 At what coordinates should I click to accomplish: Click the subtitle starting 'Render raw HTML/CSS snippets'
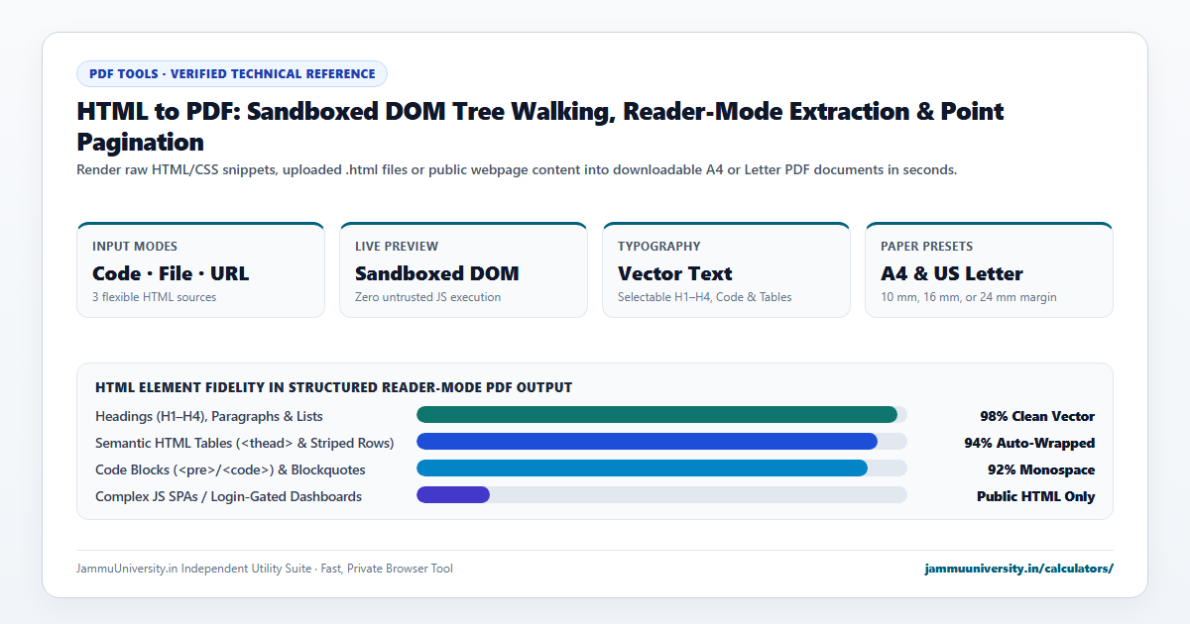tap(517, 169)
